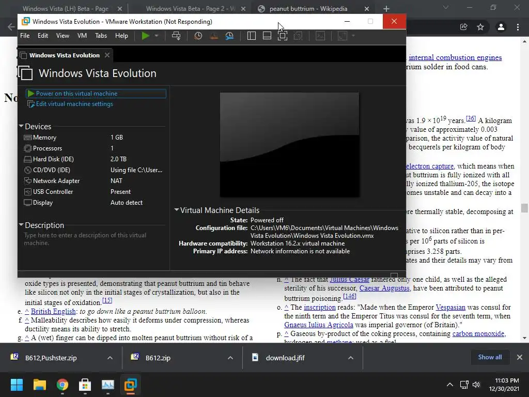Click Chrome's back arrow button
Image resolution: width=529 pixels, height=397 pixels.
(x=11, y=27)
